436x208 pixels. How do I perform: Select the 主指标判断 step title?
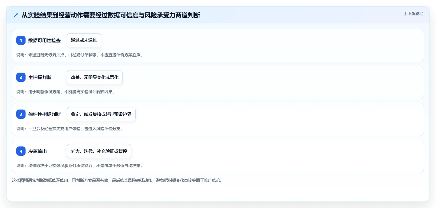[x=40, y=77]
